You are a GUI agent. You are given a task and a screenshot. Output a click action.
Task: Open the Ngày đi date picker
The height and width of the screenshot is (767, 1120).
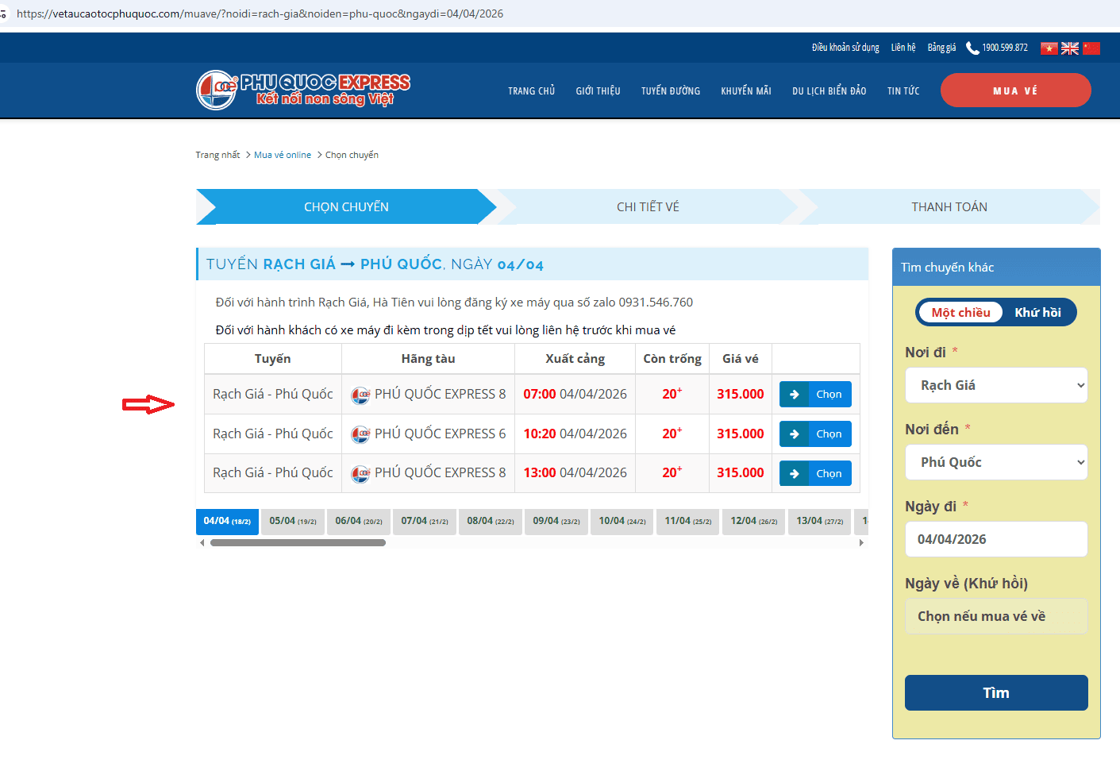click(995, 539)
